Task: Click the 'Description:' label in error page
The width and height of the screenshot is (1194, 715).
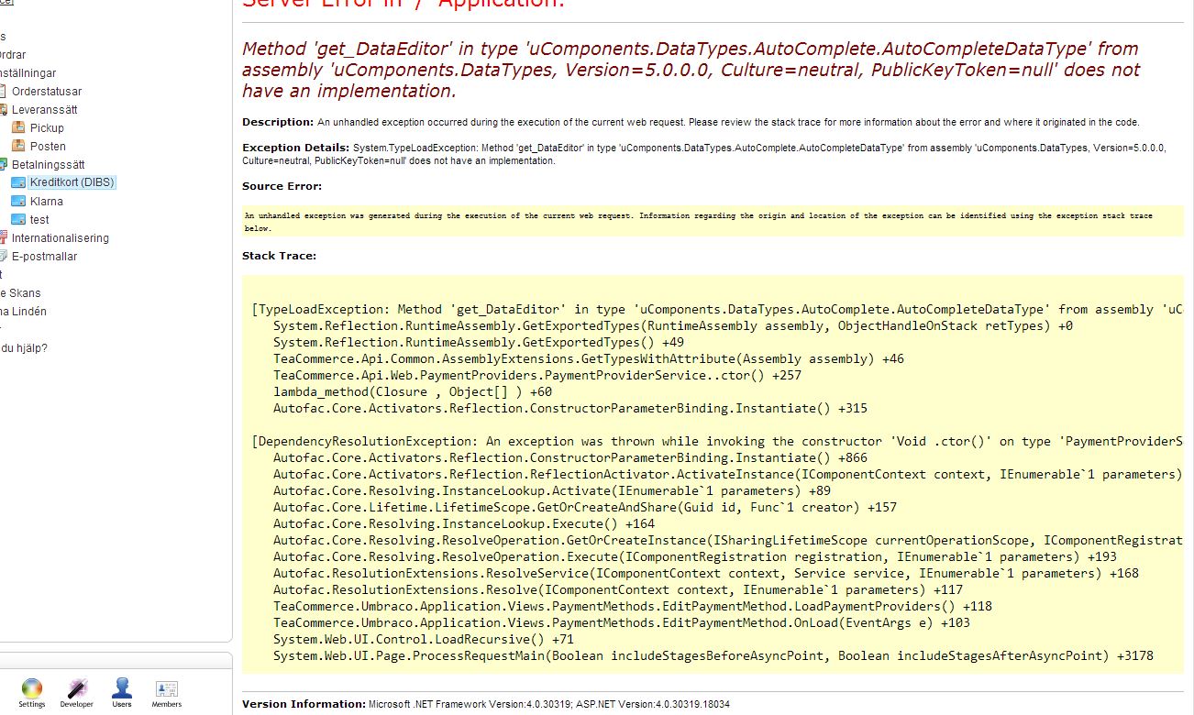Action: (278, 122)
